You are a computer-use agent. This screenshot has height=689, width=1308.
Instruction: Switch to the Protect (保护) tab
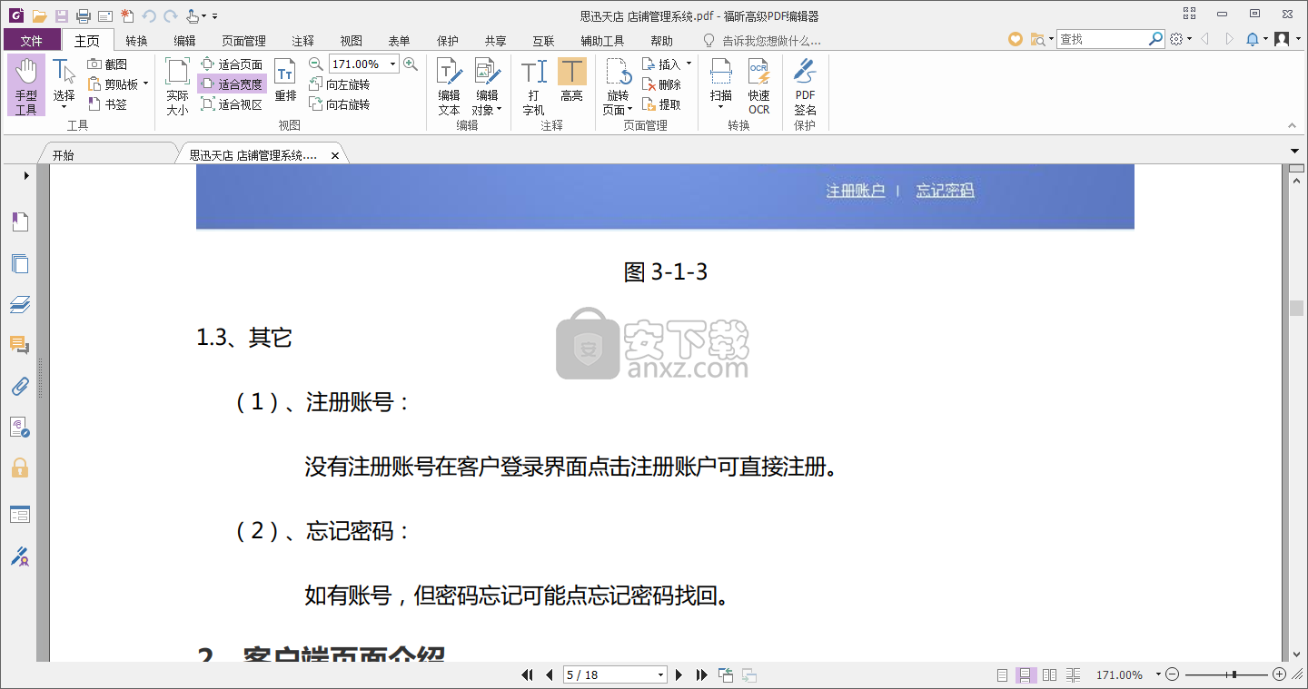click(447, 41)
